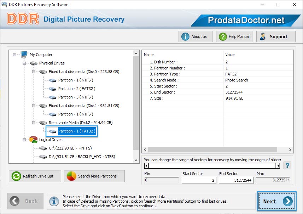Click the DDR logo in header
The image size is (303, 214).
(x=23, y=19)
